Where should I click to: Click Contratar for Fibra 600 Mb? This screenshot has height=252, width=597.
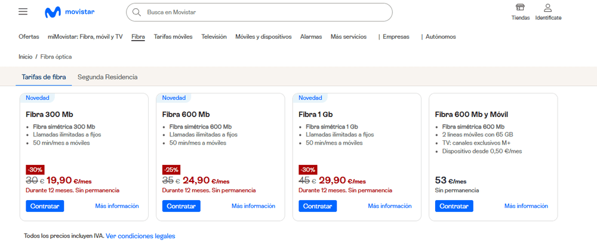pos(181,206)
